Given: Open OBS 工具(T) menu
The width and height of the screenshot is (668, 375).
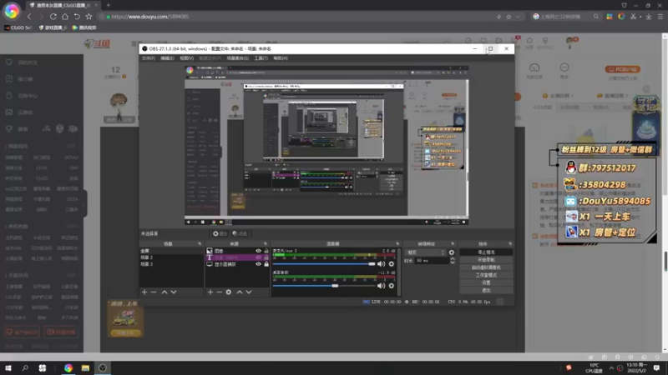Looking at the screenshot, I should pos(261,58).
